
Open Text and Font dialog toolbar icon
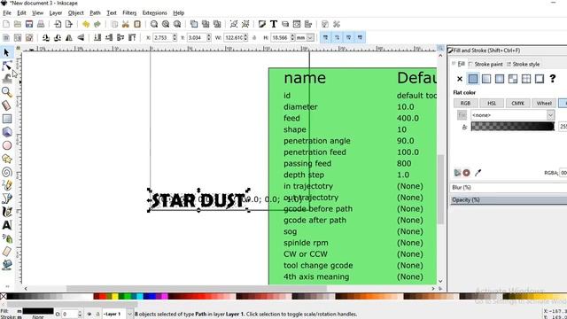click(x=274, y=24)
